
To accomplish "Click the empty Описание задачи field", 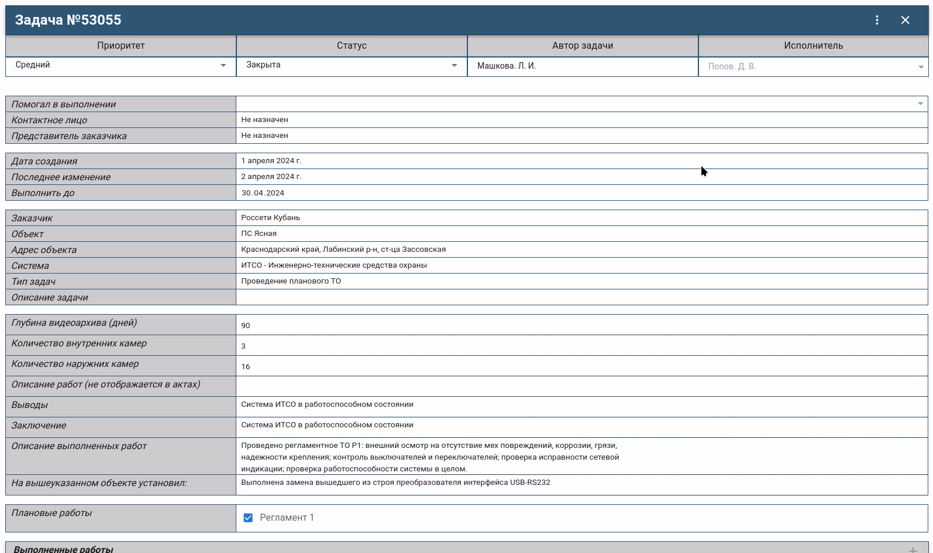I will click(581, 297).
